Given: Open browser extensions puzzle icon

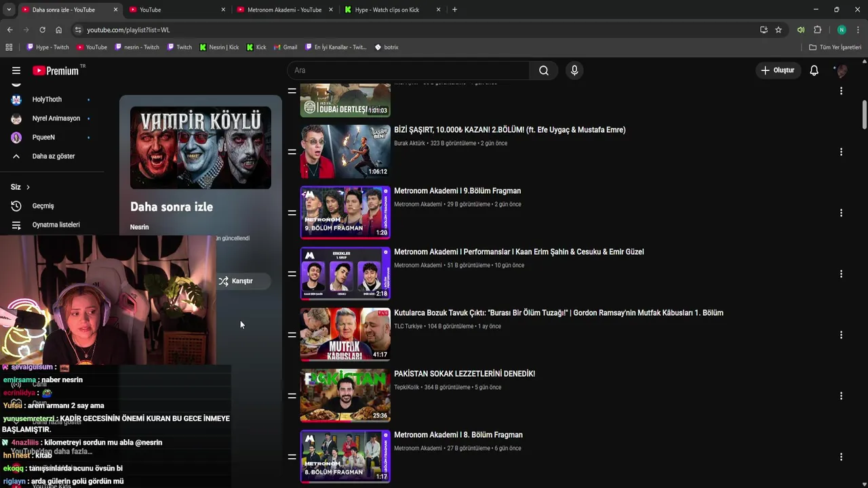Looking at the screenshot, I should (817, 30).
